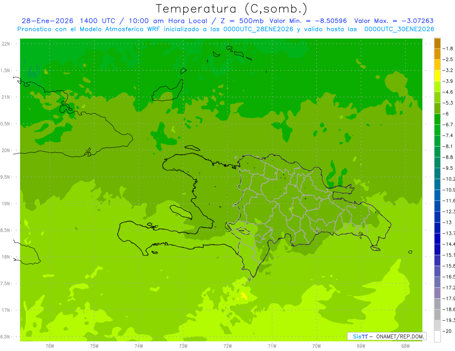
Task: Click the "-3.2" colorbar value
Action: [x=448, y=70]
